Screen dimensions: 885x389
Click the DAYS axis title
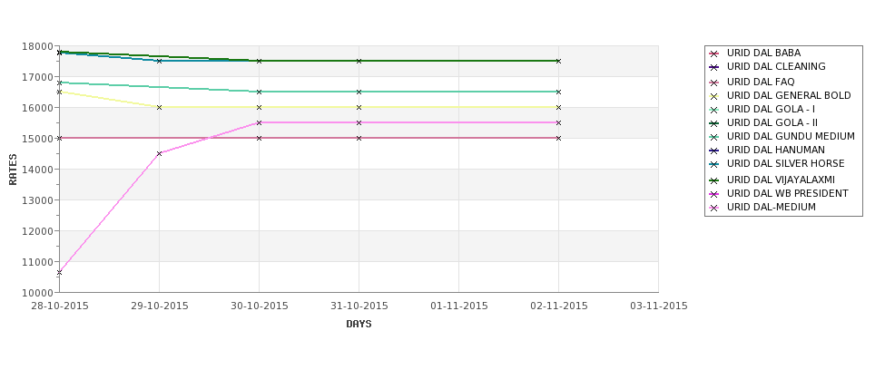(x=359, y=325)
